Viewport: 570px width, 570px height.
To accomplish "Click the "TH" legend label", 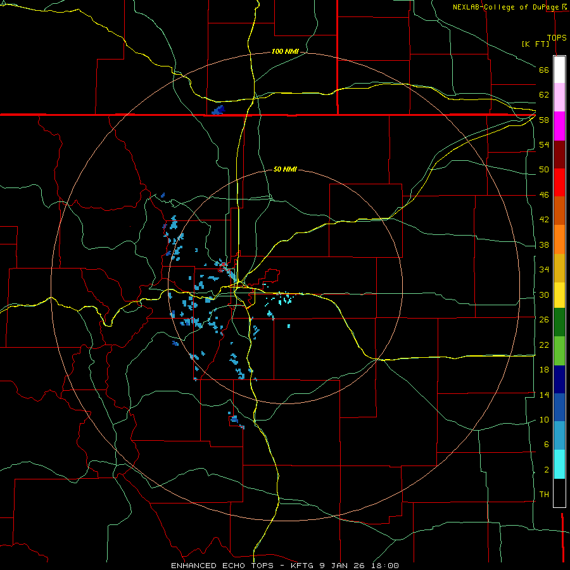I will pos(544,495).
